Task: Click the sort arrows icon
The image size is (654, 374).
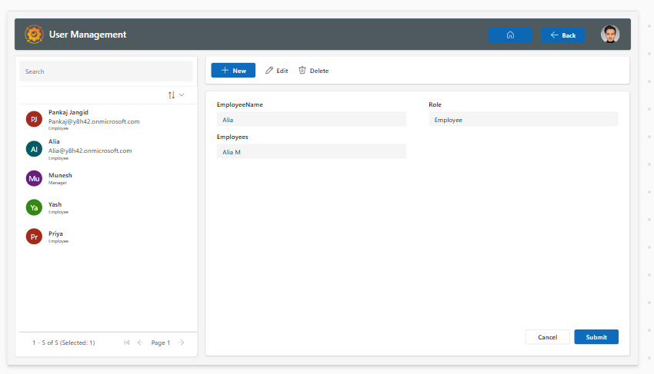Action: coord(172,95)
